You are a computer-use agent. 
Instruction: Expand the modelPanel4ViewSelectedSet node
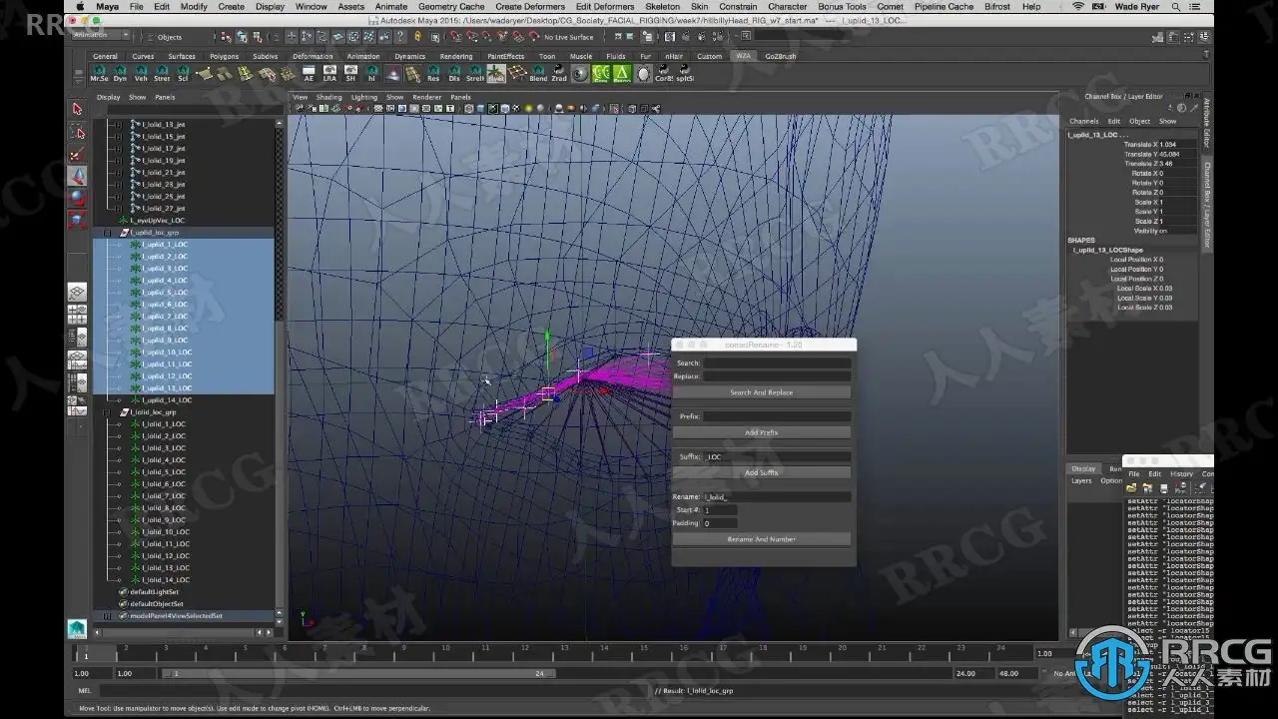pyautogui.click(x=108, y=616)
